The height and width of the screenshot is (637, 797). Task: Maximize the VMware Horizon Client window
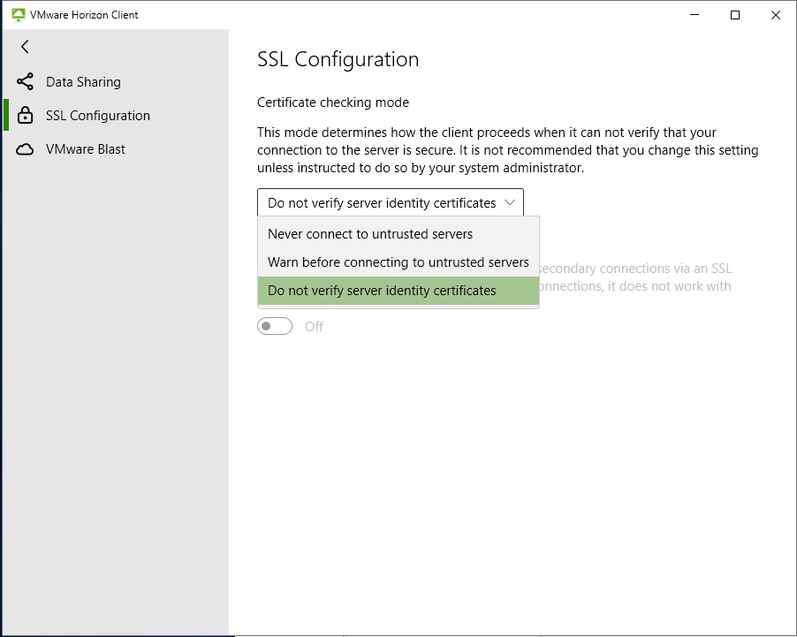(x=734, y=15)
